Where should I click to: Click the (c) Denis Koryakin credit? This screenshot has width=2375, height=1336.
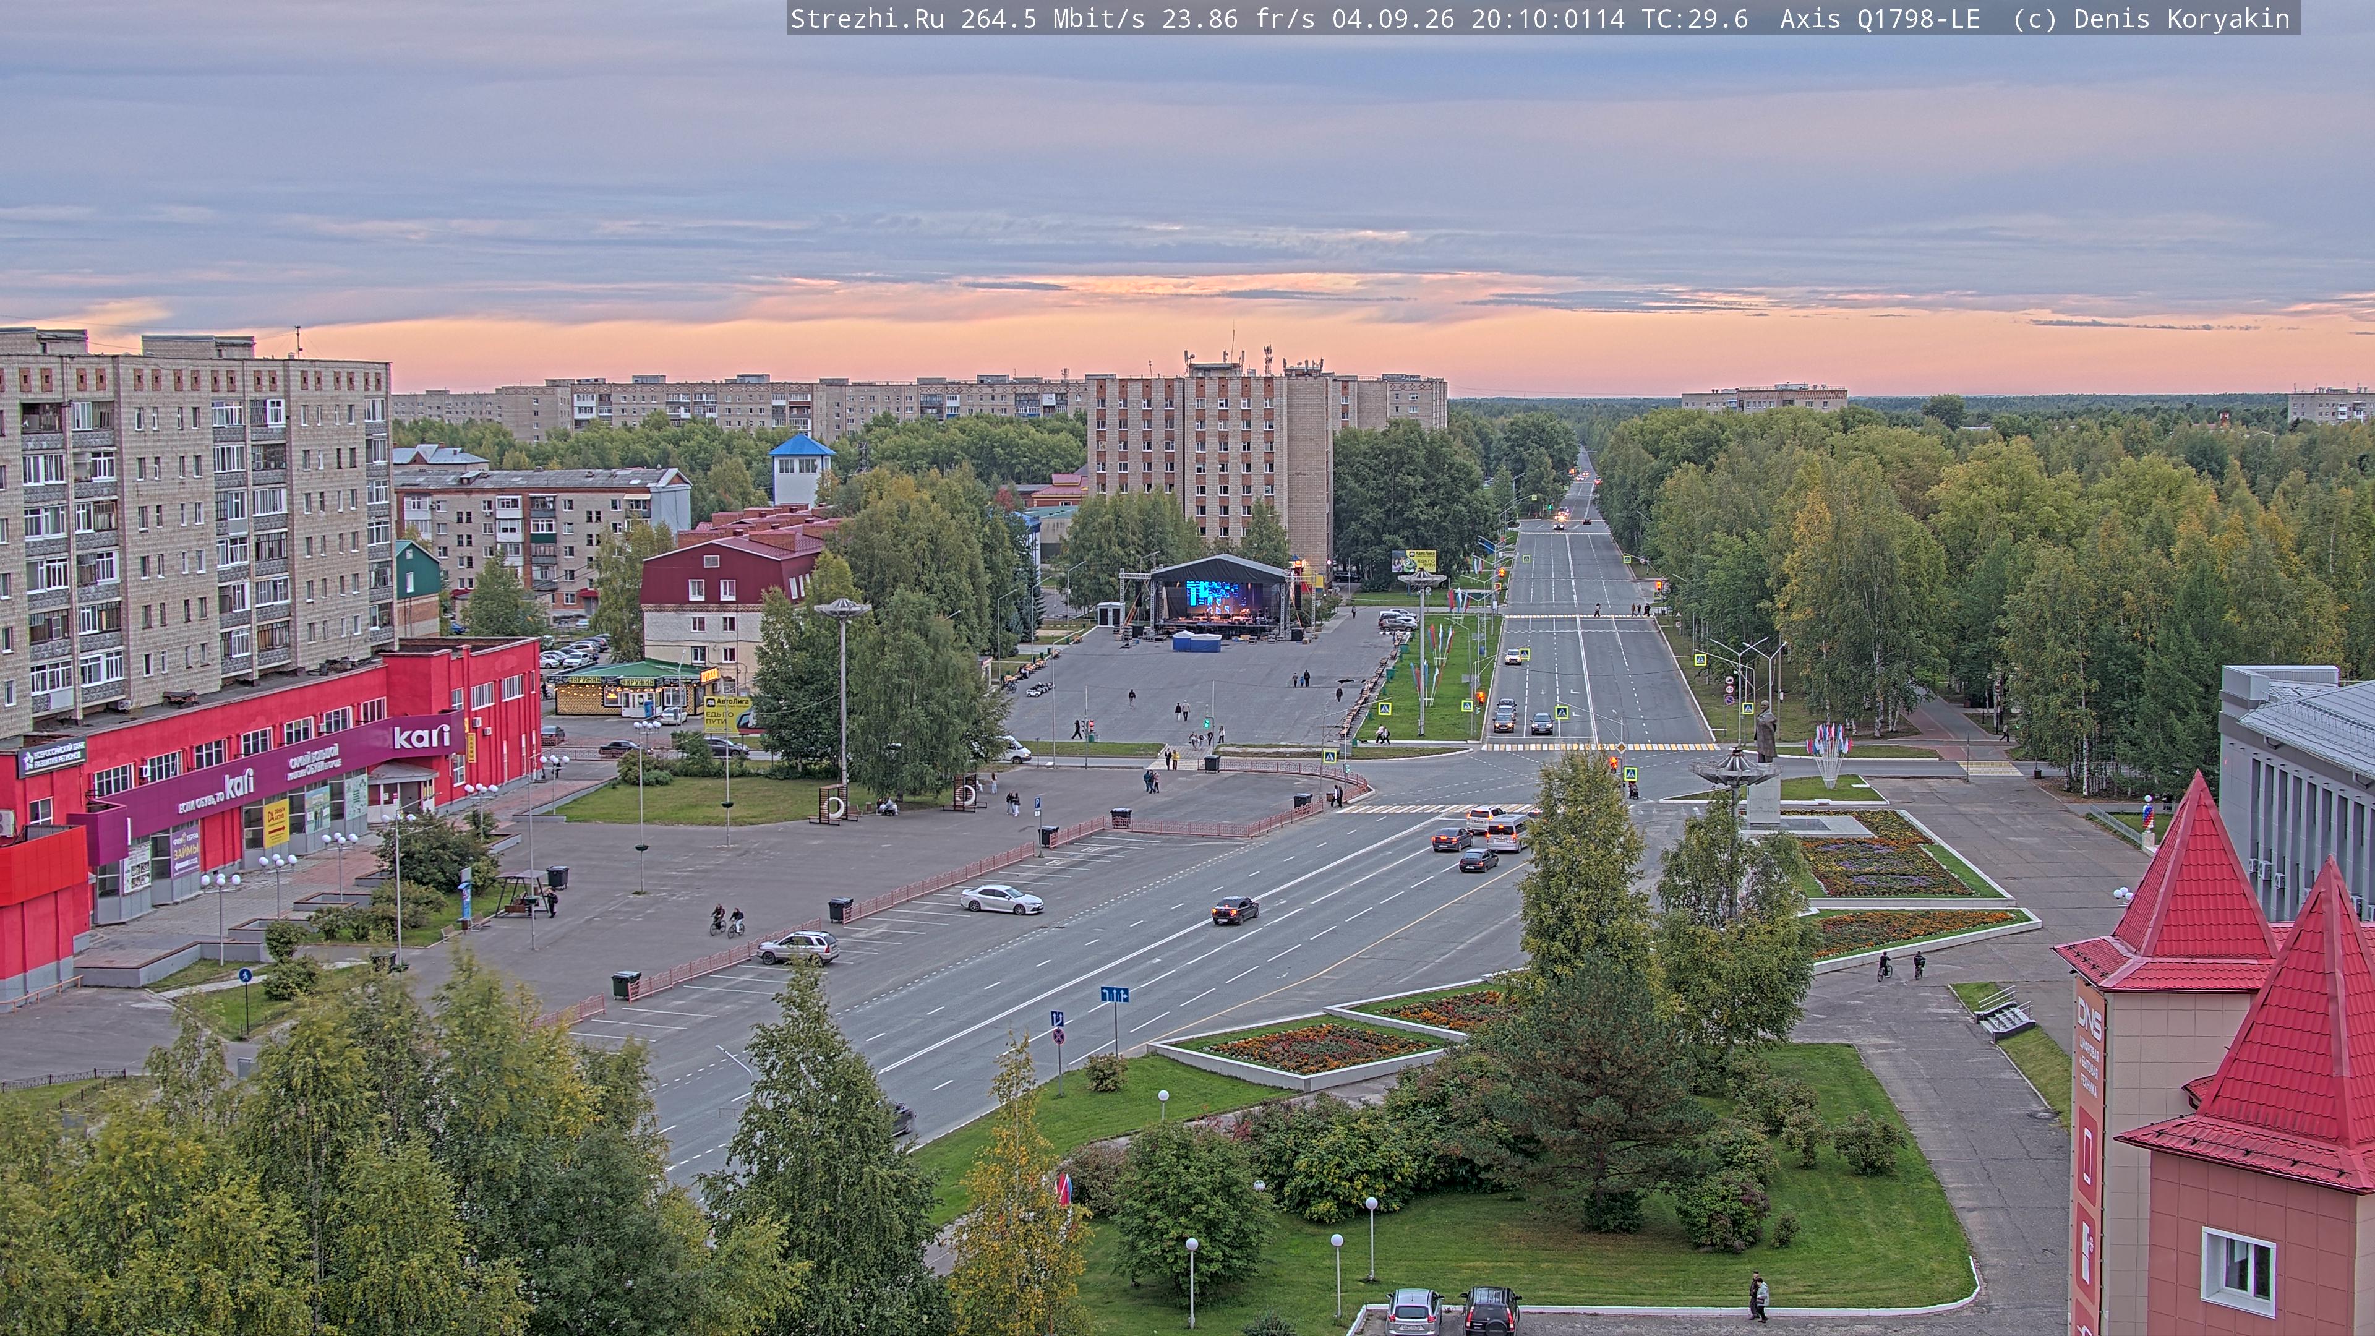pyautogui.click(x=2152, y=19)
